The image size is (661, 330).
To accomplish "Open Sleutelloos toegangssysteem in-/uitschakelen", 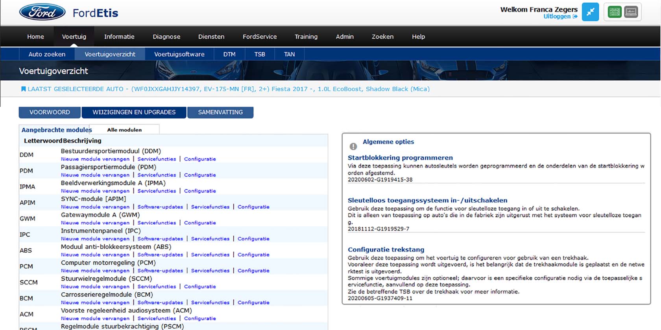I will [428, 200].
